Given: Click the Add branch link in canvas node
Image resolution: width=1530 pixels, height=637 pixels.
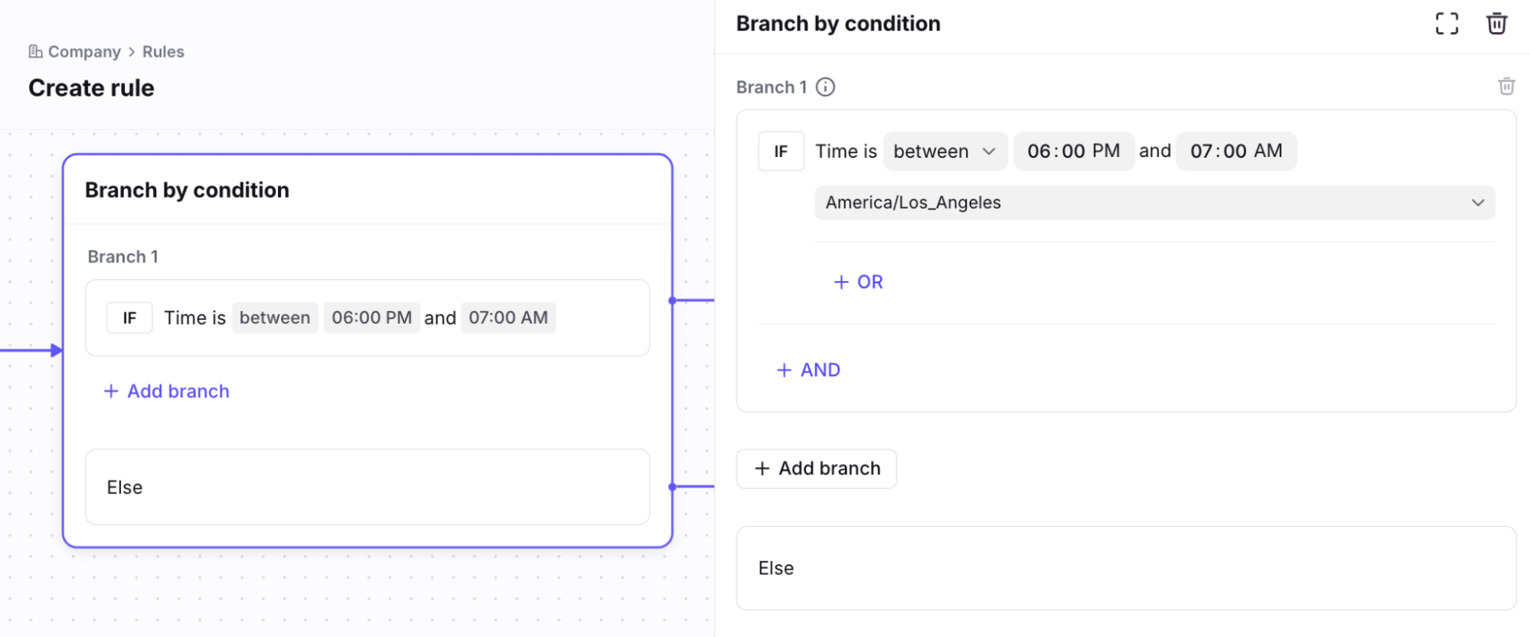Looking at the screenshot, I should point(178,391).
